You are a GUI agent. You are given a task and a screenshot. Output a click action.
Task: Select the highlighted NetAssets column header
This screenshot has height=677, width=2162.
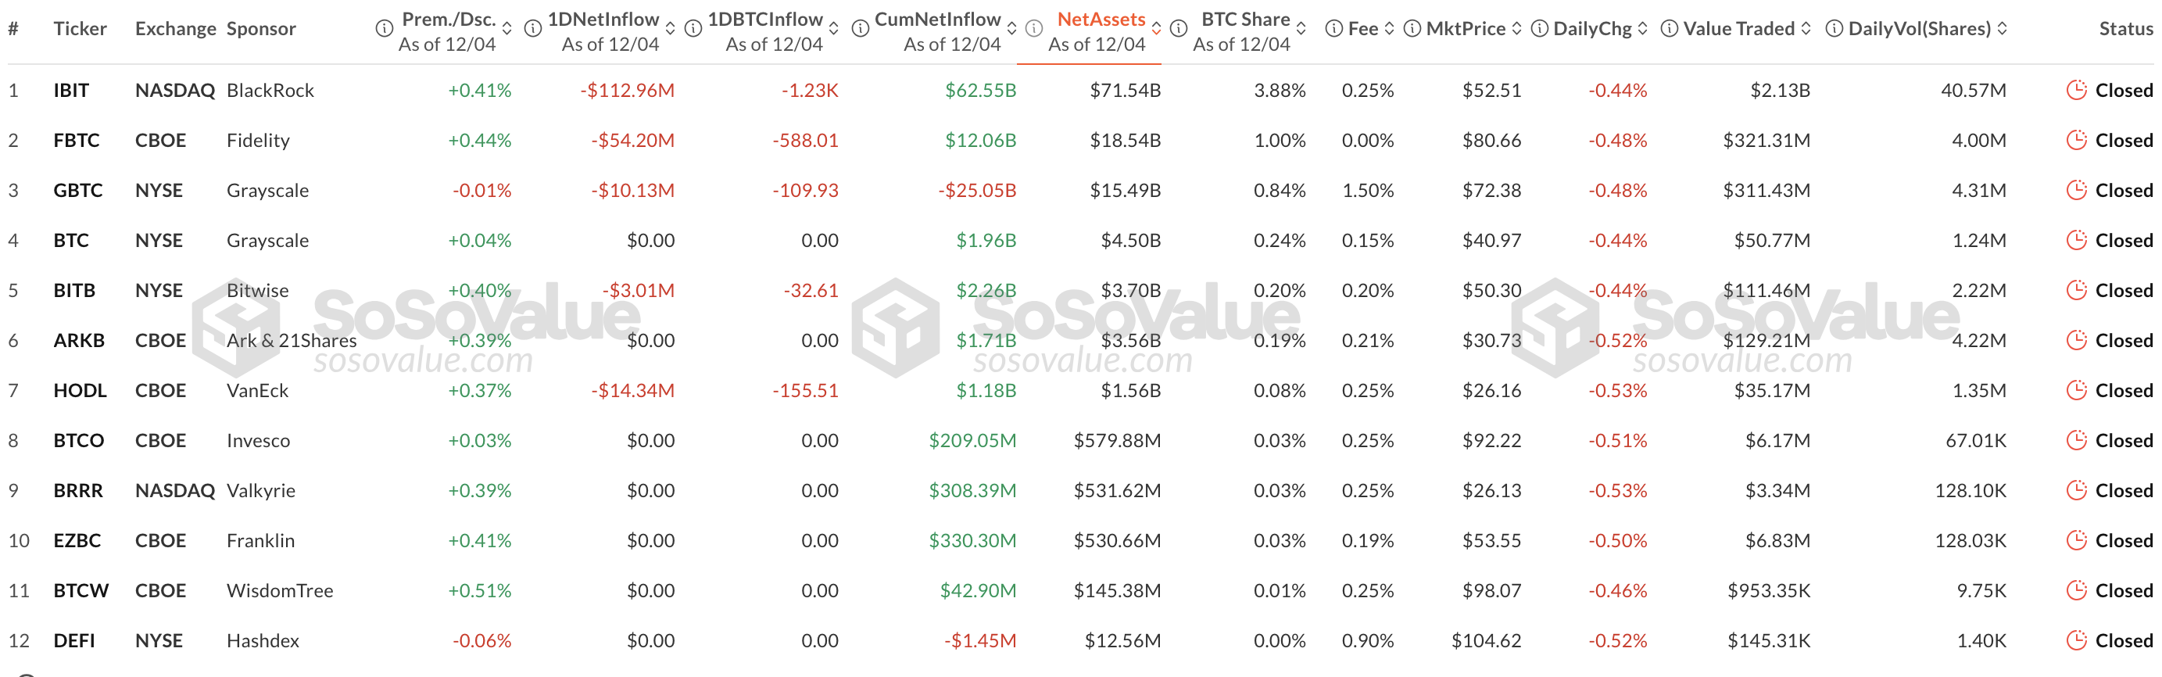point(1102,19)
